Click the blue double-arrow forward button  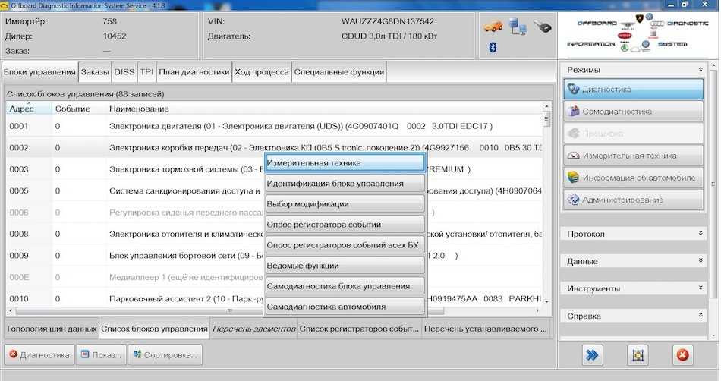point(593,354)
